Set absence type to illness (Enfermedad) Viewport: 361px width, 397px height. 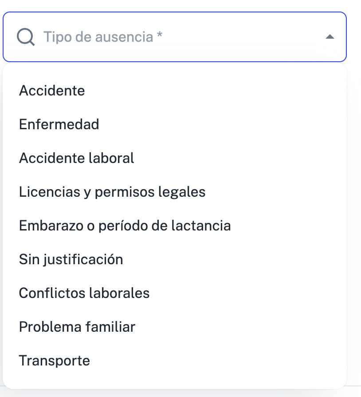[x=174, y=124]
